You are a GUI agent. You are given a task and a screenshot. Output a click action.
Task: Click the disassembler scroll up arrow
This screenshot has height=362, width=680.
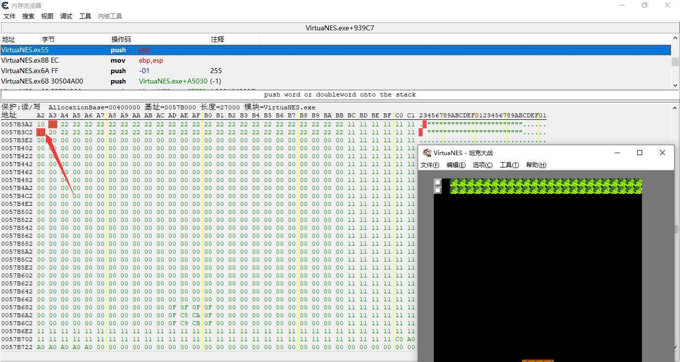pyautogui.click(x=676, y=38)
